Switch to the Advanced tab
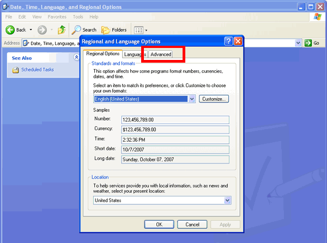The height and width of the screenshot is (243, 327). (161, 54)
